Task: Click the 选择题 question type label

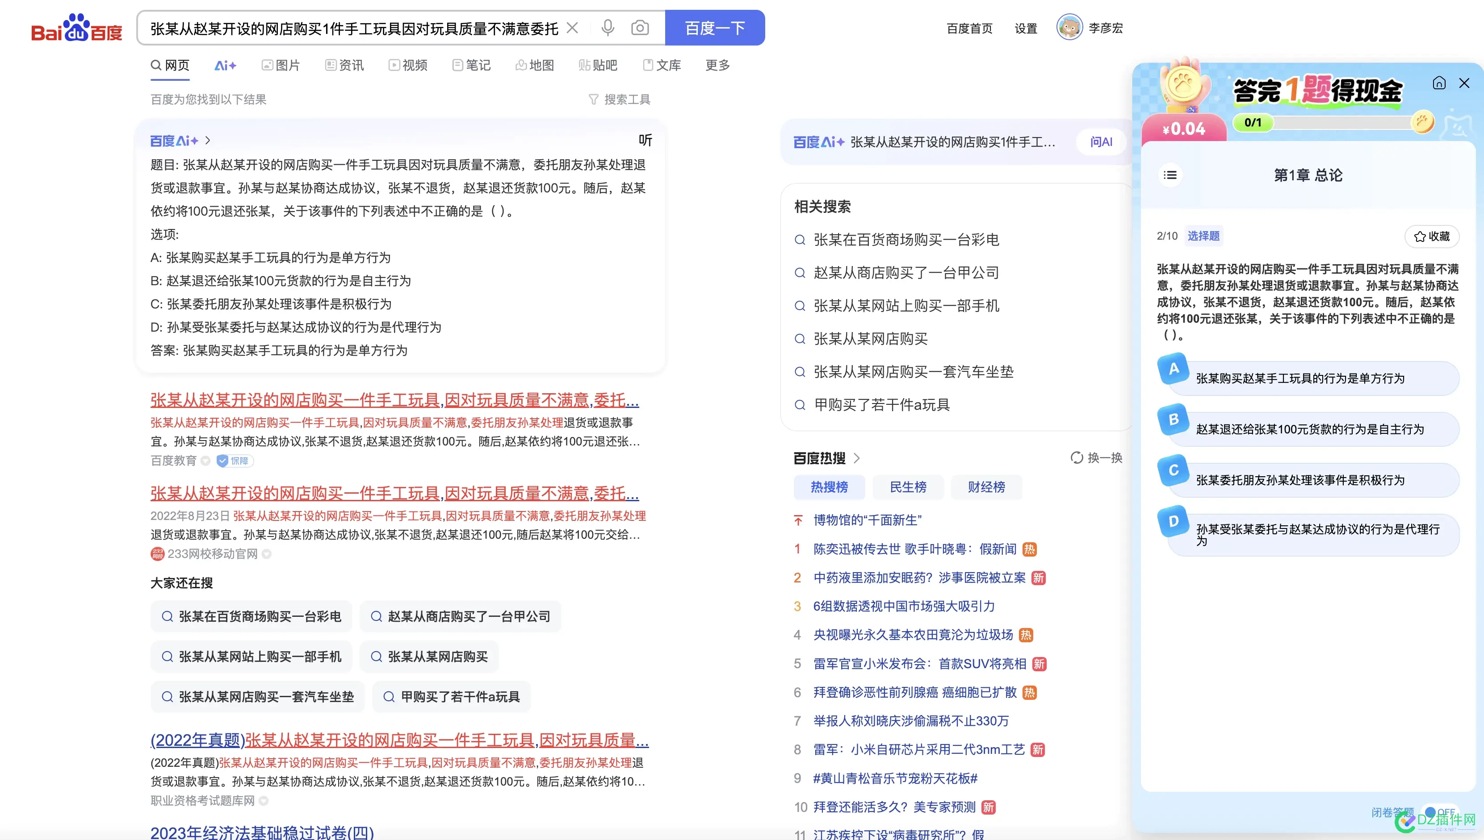Action: point(1203,236)
